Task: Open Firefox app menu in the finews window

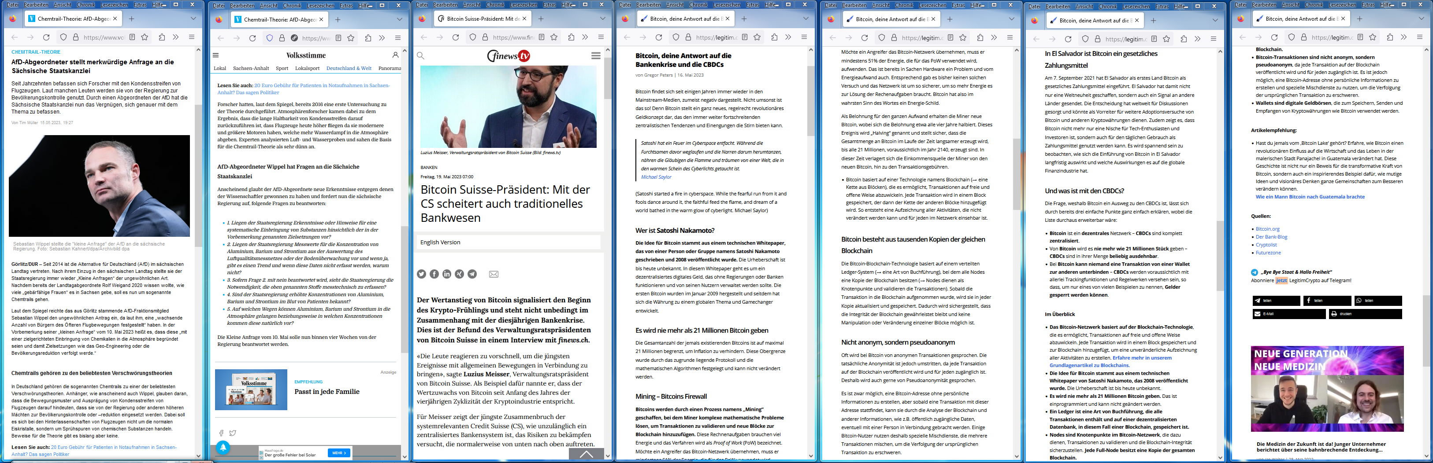Action: click(601, 37)
